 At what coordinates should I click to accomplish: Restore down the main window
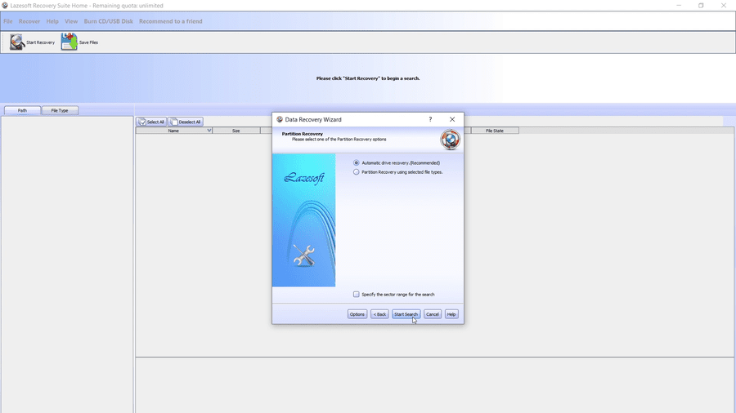[701, 6]
